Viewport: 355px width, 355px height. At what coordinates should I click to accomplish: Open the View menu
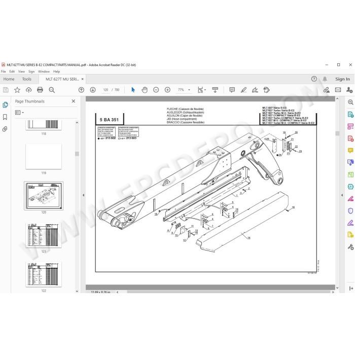pos(21,72)
